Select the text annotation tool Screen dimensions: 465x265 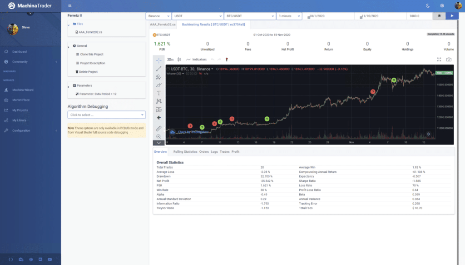[158, 93]
